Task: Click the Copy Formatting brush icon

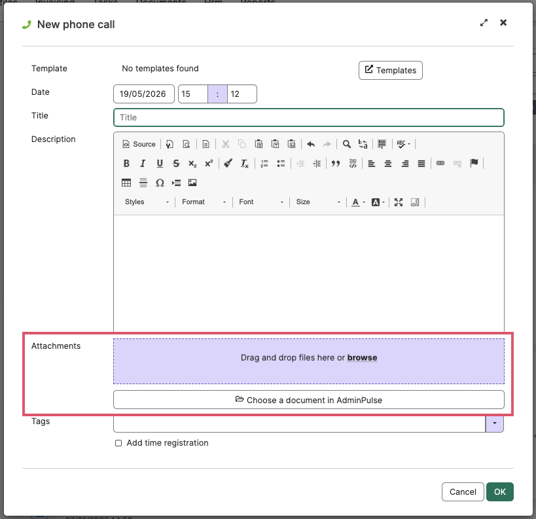Action: (228, 164)
